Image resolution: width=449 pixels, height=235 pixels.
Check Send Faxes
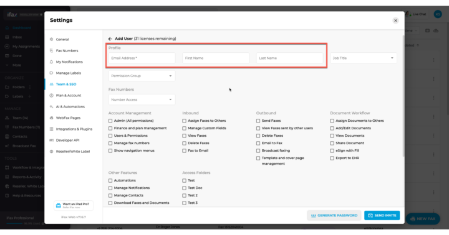[x=258, y=121]
